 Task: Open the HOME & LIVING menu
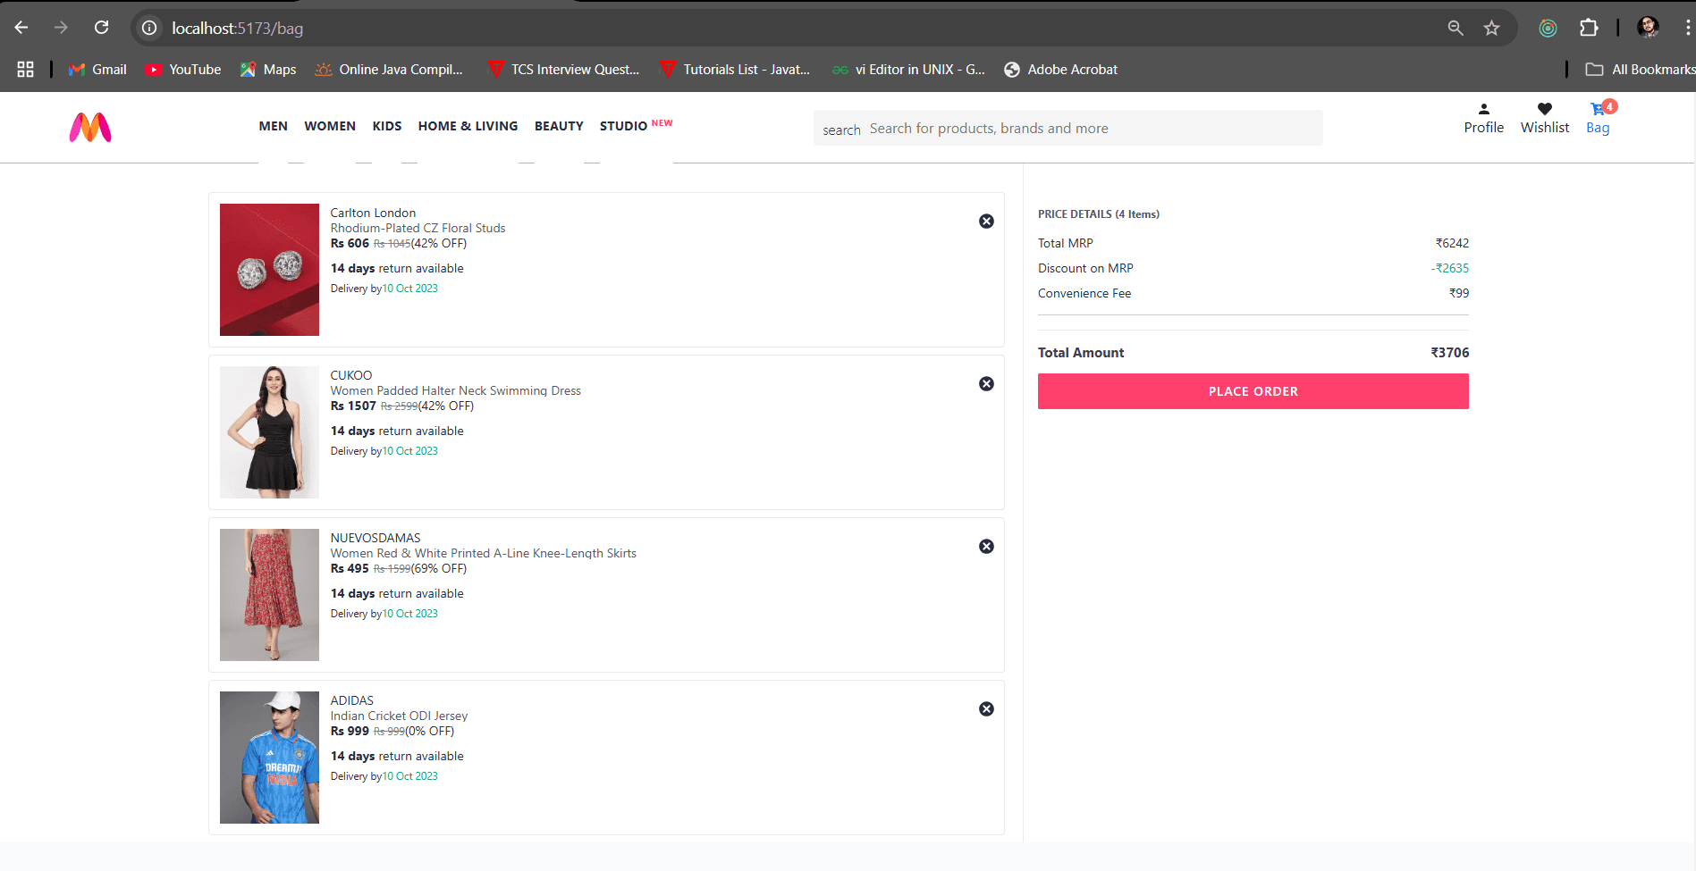pyautogui.click(x=468, y=126)
